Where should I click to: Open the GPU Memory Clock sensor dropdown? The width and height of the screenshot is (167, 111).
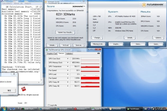point(68,63)
